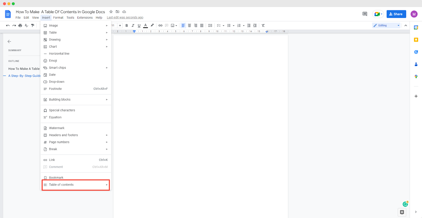Click the Insert link toolbar icon
The height and width of the screenshot is (218, 422).
(160, 26)
